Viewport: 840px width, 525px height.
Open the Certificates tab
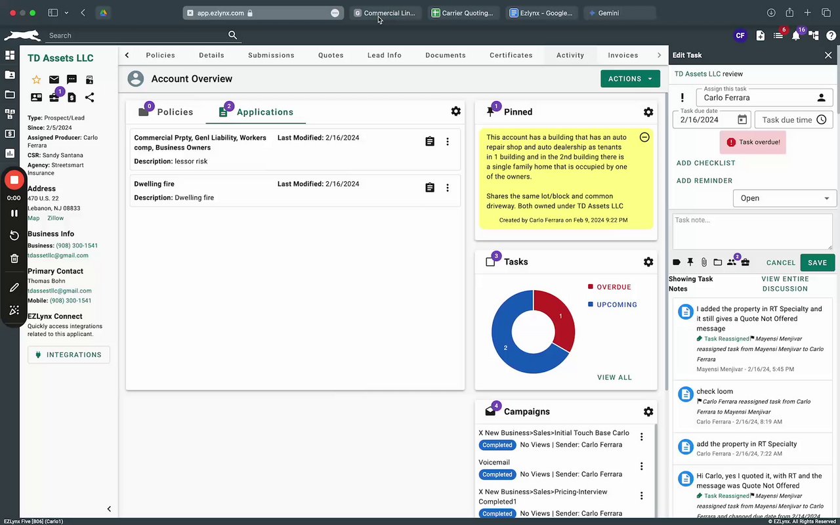tap(511, 55)
